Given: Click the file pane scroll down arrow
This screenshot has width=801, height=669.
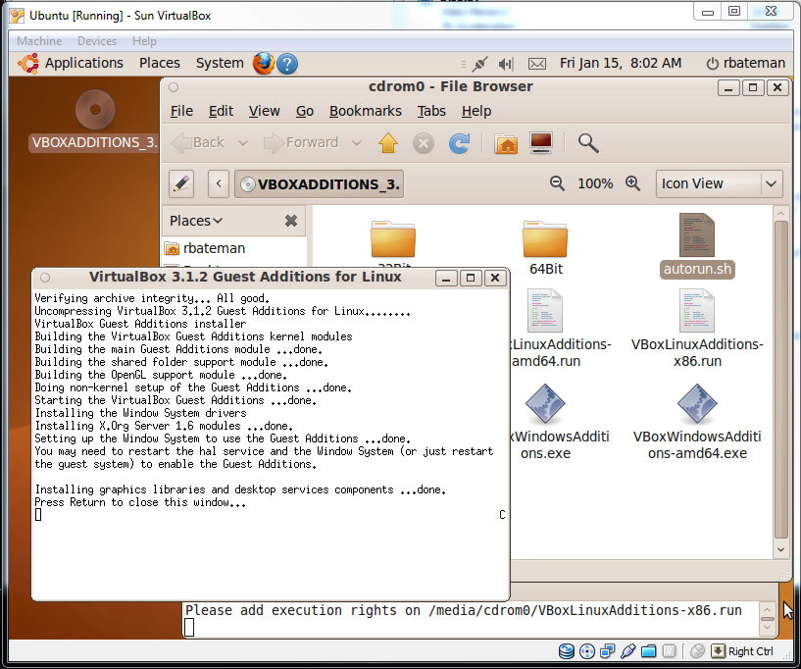Looking at the screenshot, I should point(780,550).
